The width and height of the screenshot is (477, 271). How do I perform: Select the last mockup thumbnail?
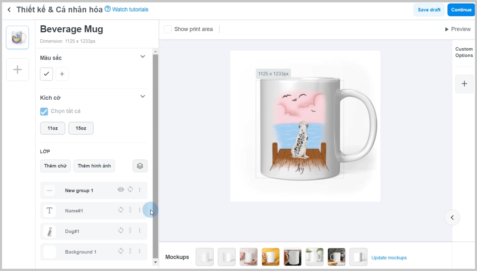[x=359, y=257]
